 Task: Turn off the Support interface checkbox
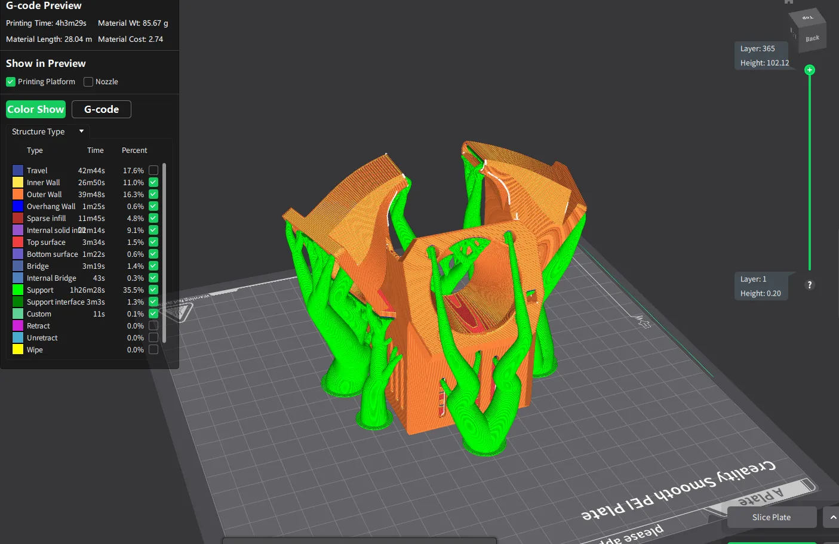153,302
